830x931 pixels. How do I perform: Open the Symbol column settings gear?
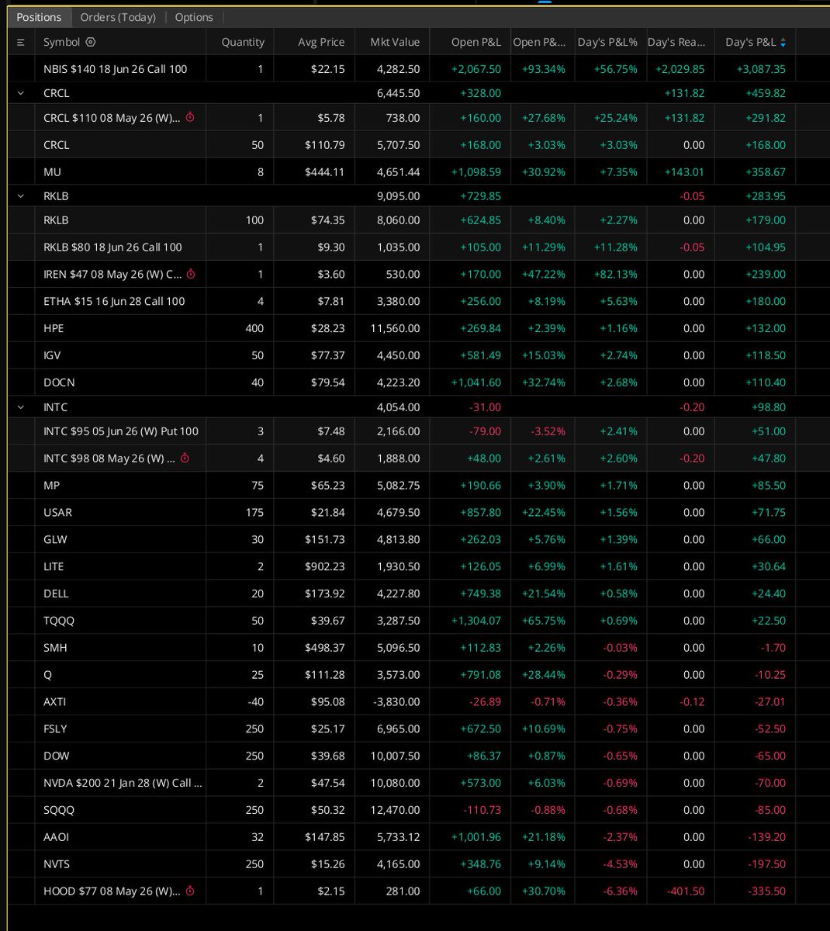pyautogui.click(x=91, y=43)
